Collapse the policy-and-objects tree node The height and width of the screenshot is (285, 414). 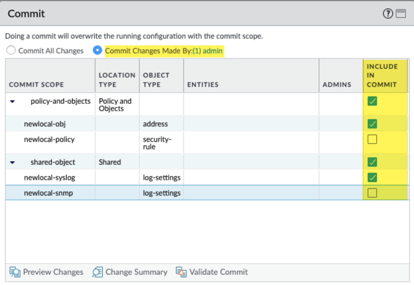click(12, 101)
